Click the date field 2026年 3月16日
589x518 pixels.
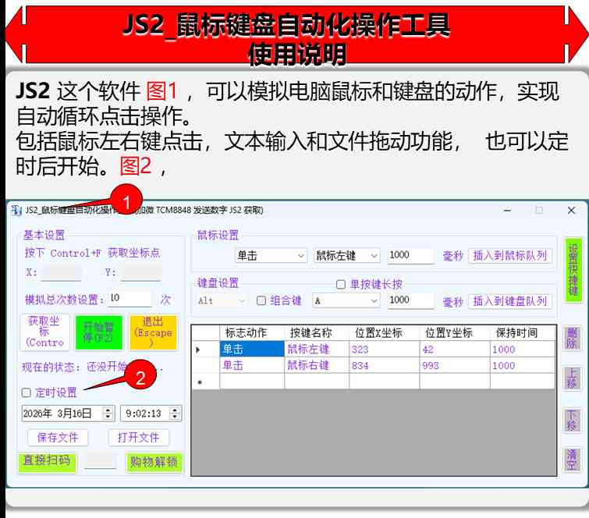(x=68, y=413)
